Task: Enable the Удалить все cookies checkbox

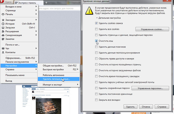Action: pyautogui.click(x=96, y=29)
